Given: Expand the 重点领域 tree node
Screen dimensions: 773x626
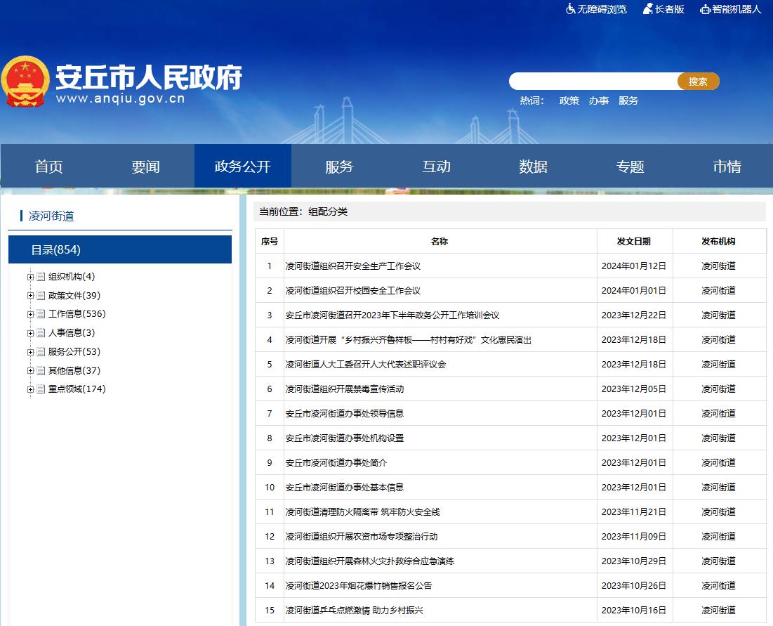Looking at the screenshot, I should 31,390.
